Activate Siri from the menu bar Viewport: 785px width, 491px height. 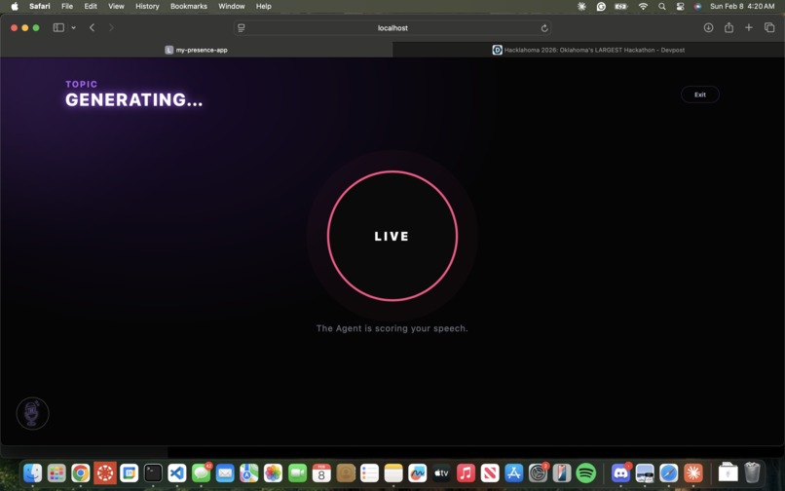click(x=698, y=6)
